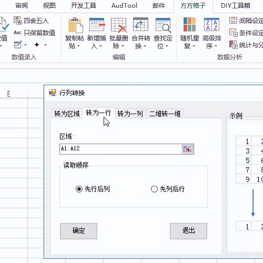Open the AudTool ribbon tab
This screenshot has width=263, height=263.
click(x=124, y=6)
